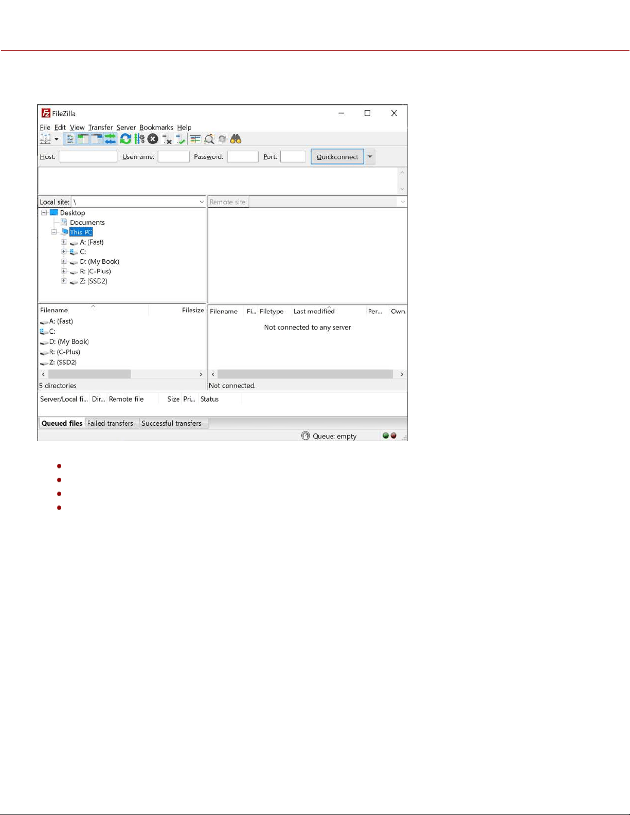Toggle transfer queue display
This screenshot has height=815, width=630.
coord(110,139)
